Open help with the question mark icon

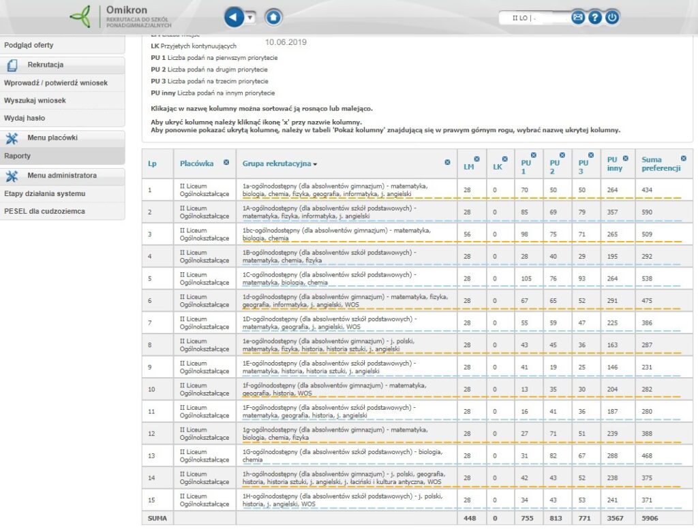point(595,18)
